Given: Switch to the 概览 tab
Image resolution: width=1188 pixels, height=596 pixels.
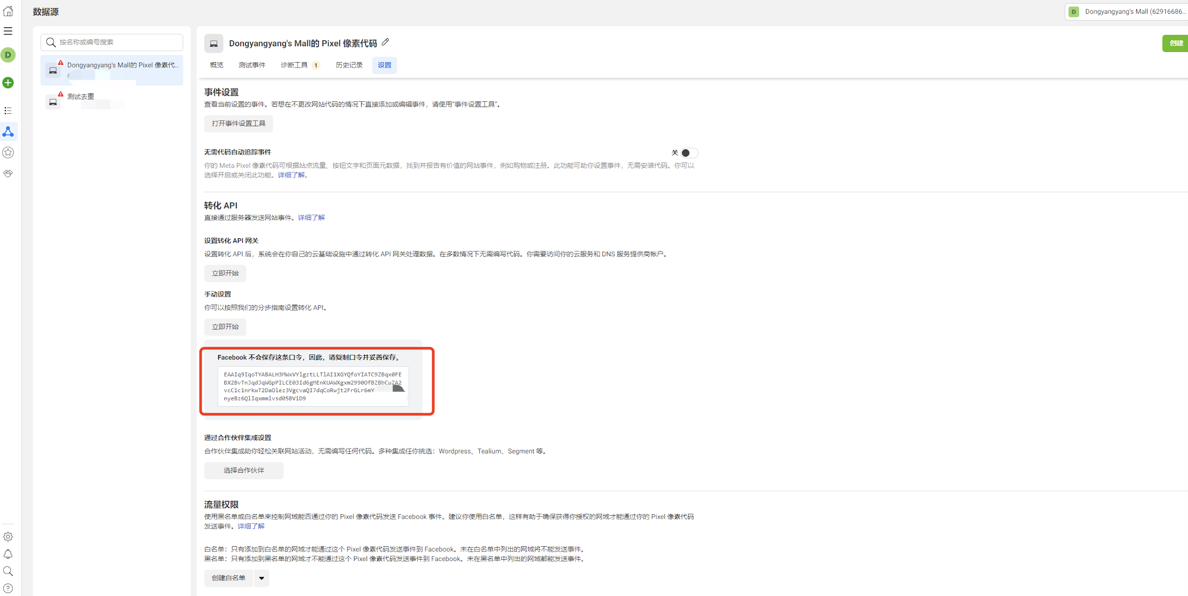Looking at the screenshot, I should tap(216, 65).
